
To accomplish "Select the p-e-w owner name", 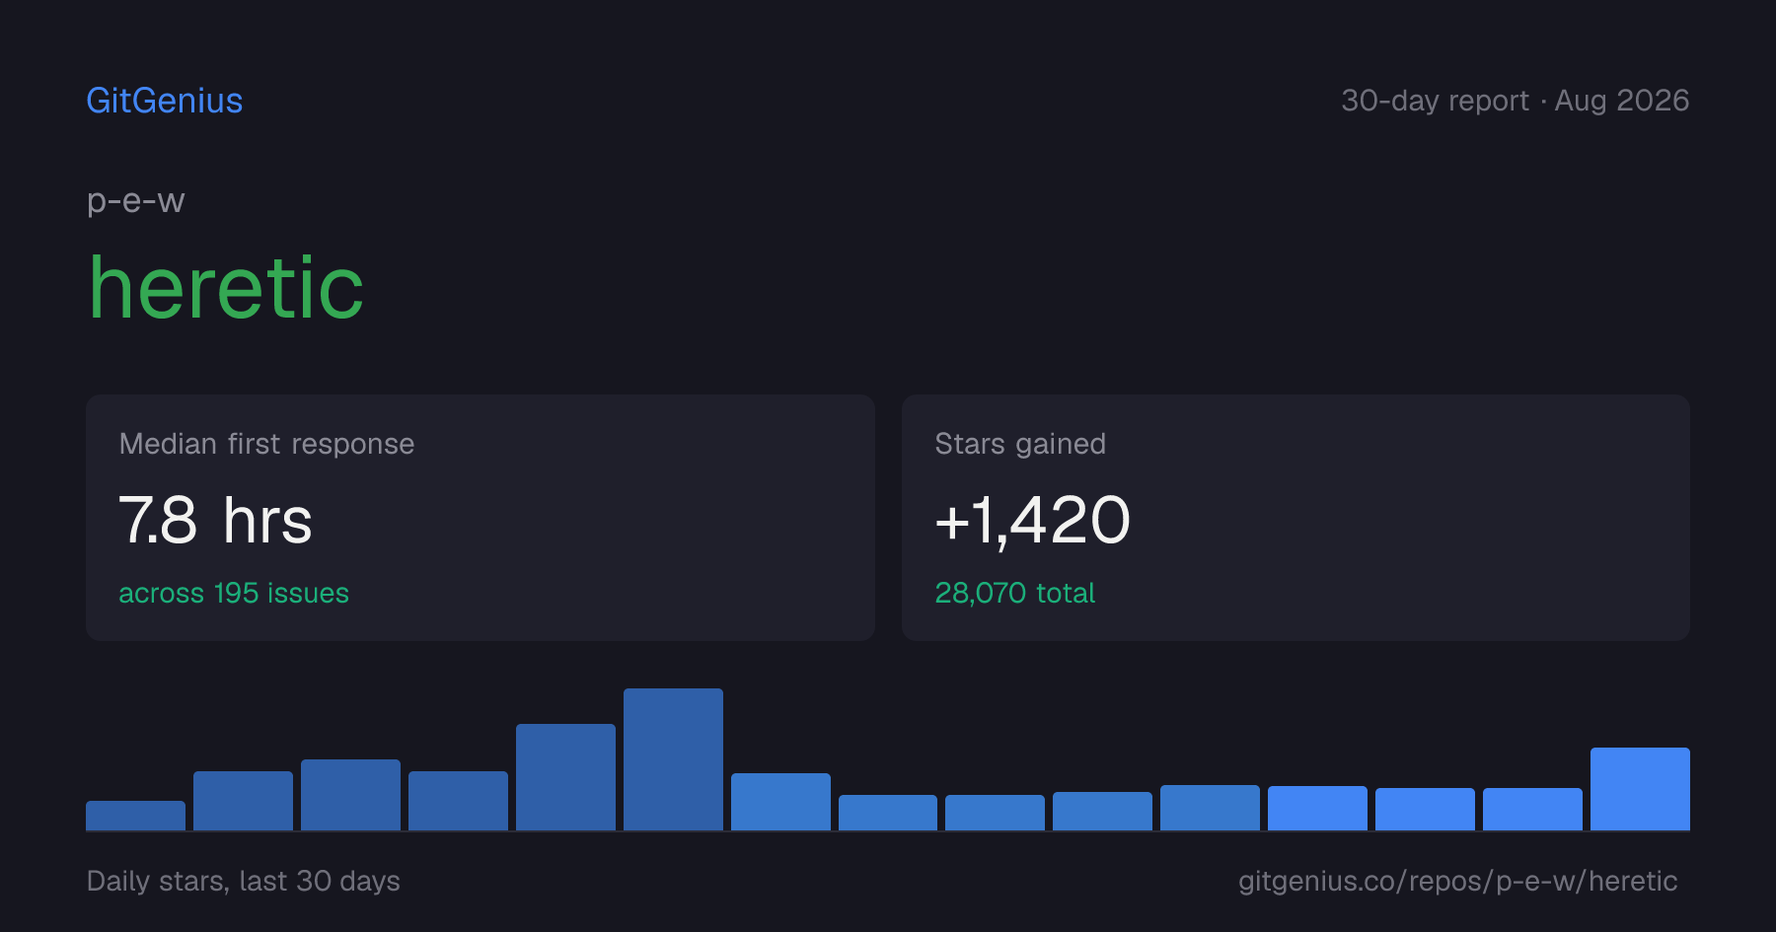I will click(136, 201).
